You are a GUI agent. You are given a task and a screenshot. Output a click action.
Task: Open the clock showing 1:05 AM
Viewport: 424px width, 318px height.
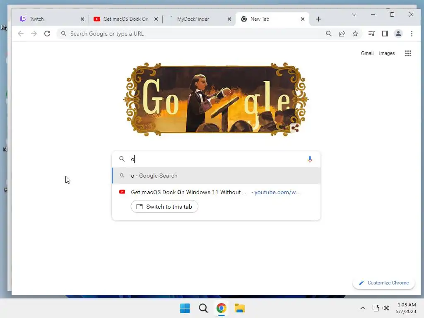click(406, 308)
